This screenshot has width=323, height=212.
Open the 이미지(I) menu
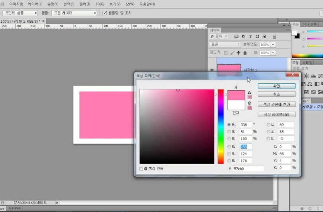(16, 4)
